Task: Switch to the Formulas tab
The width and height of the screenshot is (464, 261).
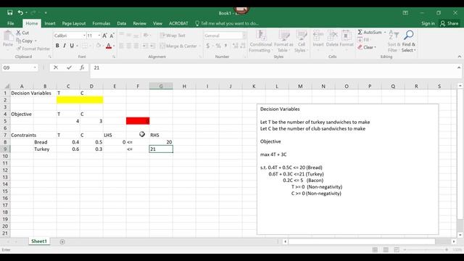Action: pos(101,23)
